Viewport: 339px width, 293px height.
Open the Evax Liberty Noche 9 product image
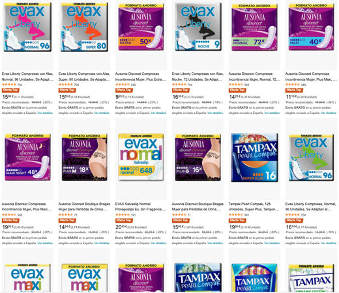(x=198, y=27)
